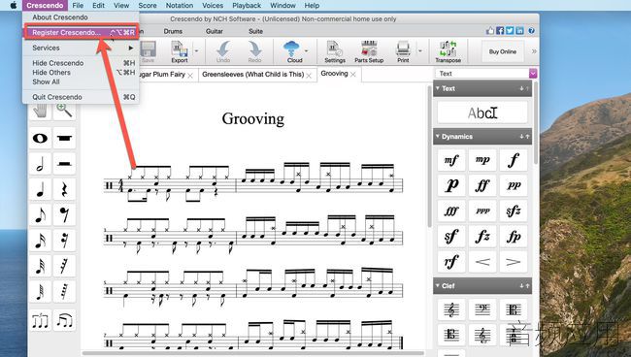Image resolution: width=631 pixels, height=357 pixels.
Task: Click the Grooving score title
Action: point(253,118)
